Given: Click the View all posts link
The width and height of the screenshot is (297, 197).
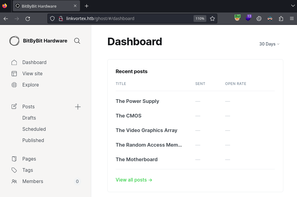Looking at the screenshot, I should click(134, 180).
